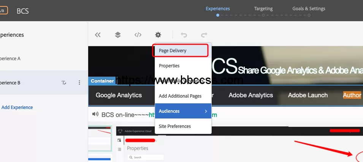The image size is (363, 162).
Task: Click the Goals & Settings progress dot
Action: [309, 15]
